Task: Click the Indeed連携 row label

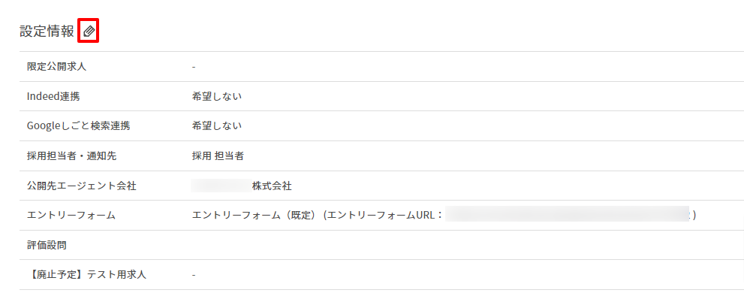Action: click(x=53, y=96)
